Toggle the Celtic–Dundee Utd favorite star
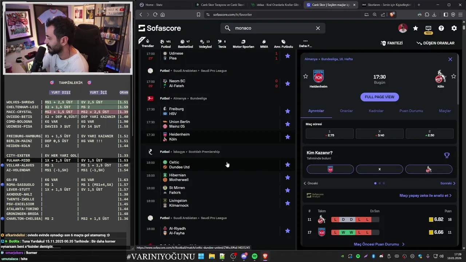This screenshot has height=262, width=466. click(288, 164)
